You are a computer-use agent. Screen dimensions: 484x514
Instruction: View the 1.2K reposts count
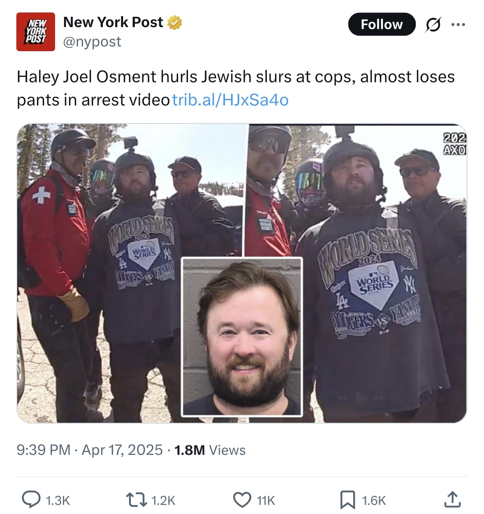[163, 501]
